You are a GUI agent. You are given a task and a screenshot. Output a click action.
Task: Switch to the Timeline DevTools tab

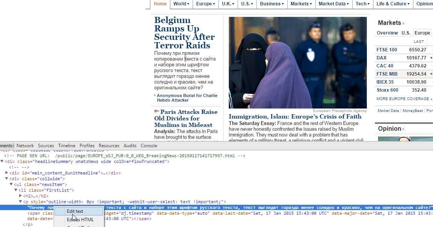point(67,146)
